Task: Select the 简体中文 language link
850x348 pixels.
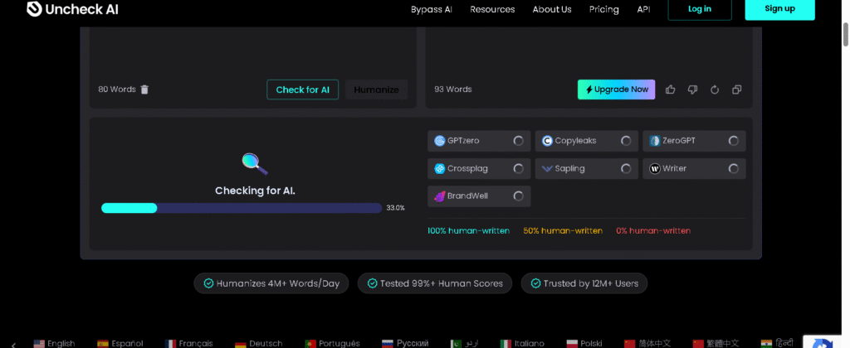Action: 647,343
